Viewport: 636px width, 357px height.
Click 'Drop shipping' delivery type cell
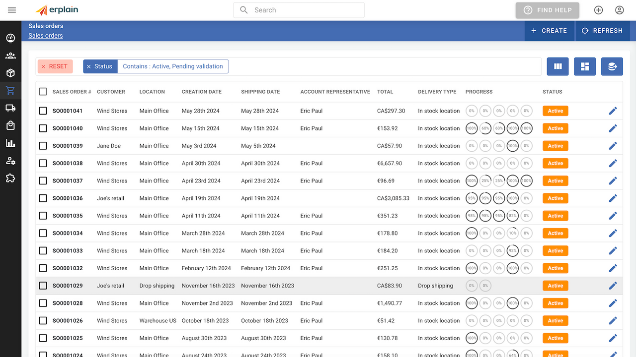tap(436, 286)
